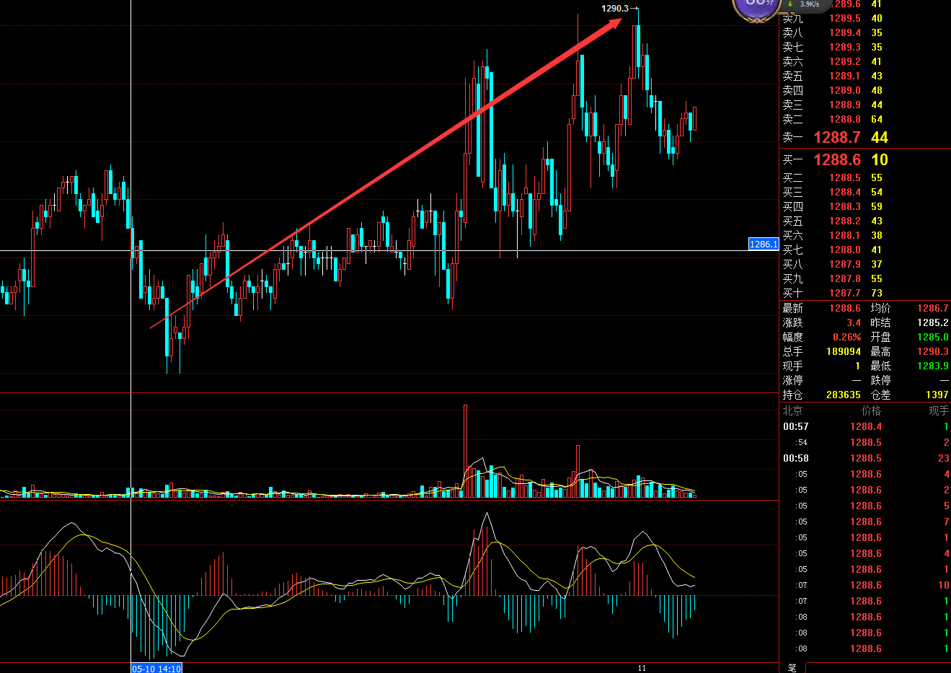Click the 11 date marker on time axis
This screenshot has width=951, height=673.
tap(642, 668)
